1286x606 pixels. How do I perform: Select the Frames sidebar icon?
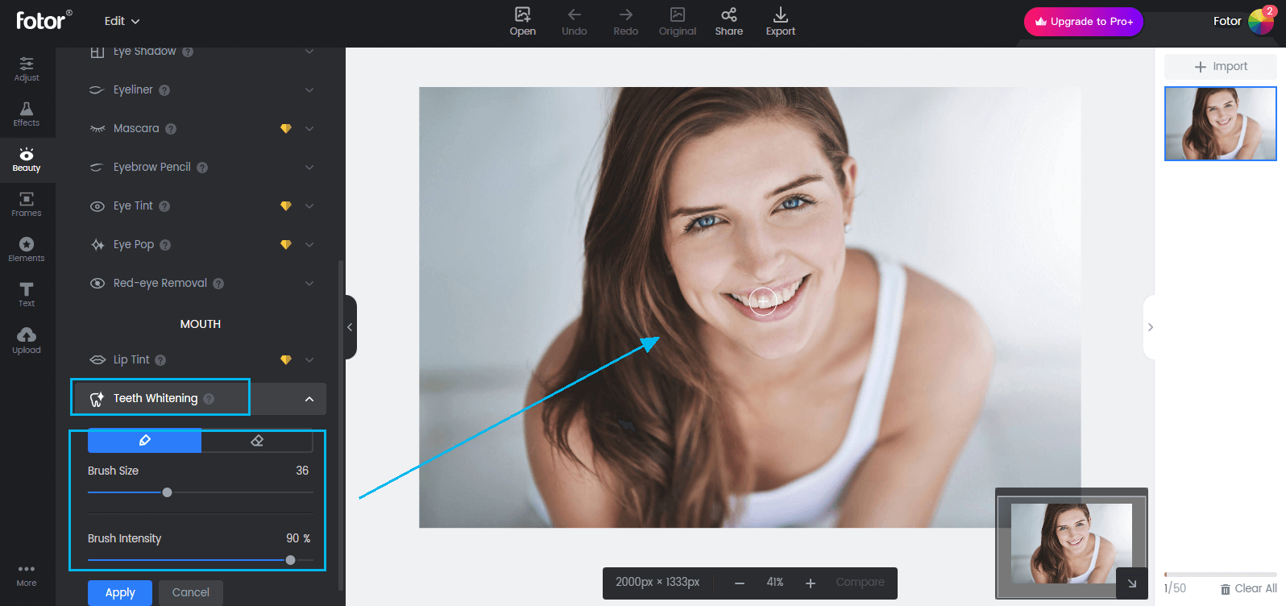27,205
